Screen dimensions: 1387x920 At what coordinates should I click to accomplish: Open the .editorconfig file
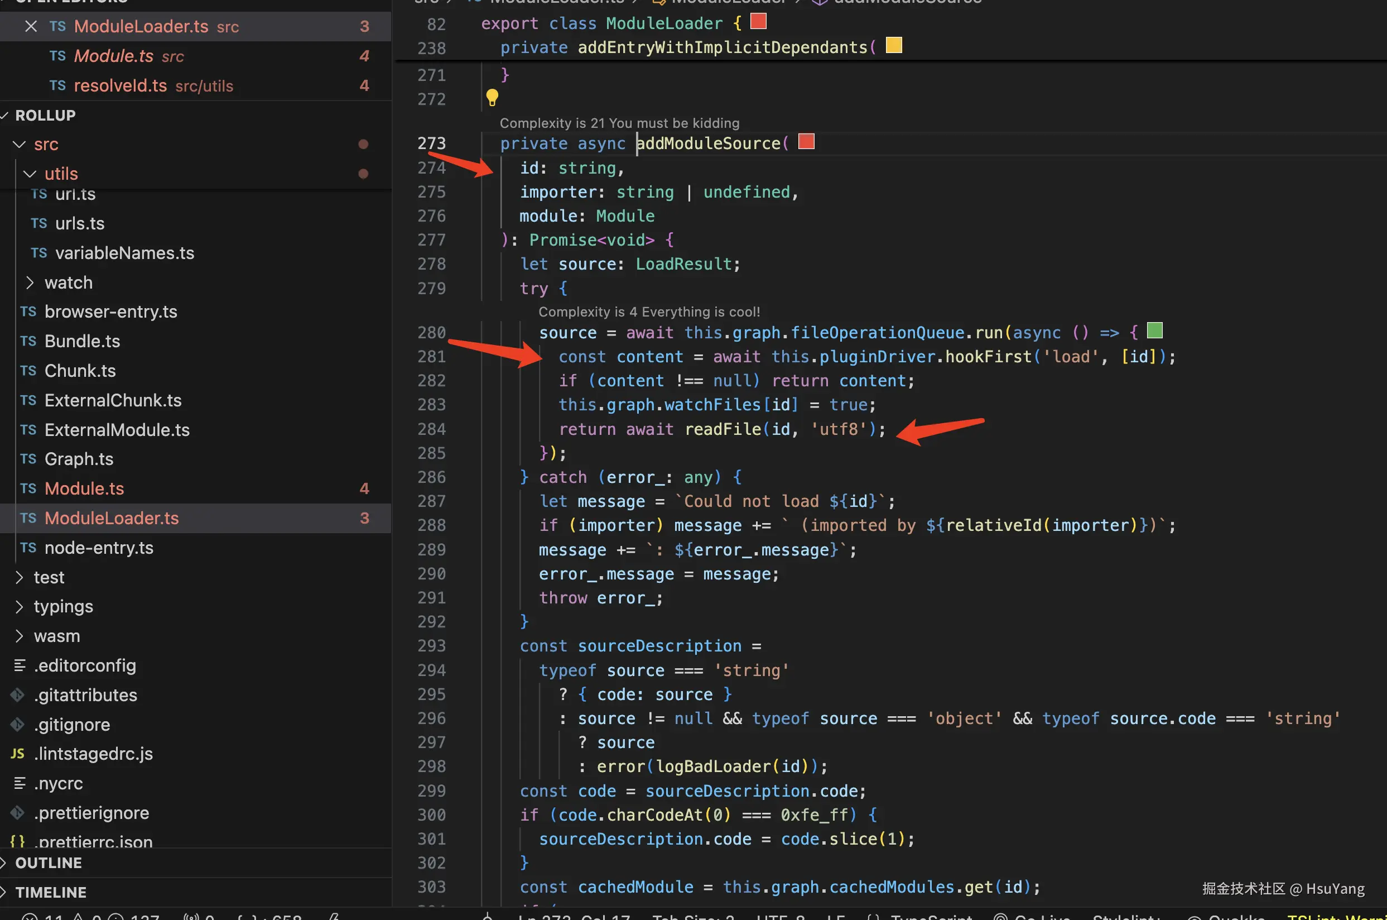pyautogui.click(x=84, y=665)
